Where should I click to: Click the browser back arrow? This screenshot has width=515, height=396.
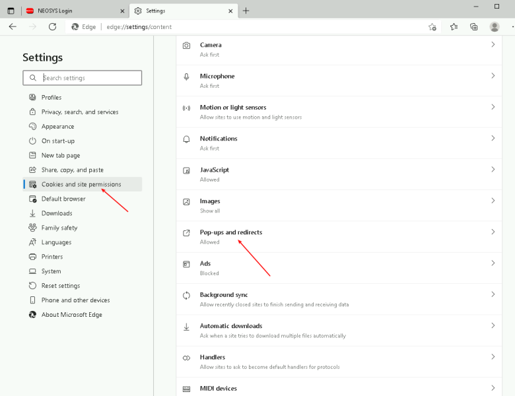pyautogui.click(x=13, y=26)
